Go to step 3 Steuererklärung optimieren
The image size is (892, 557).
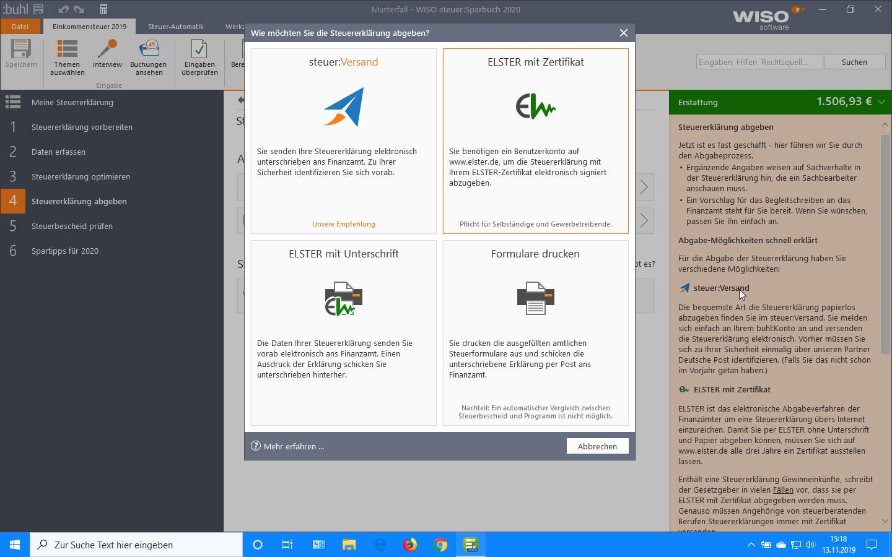click(x=111, y=176)
